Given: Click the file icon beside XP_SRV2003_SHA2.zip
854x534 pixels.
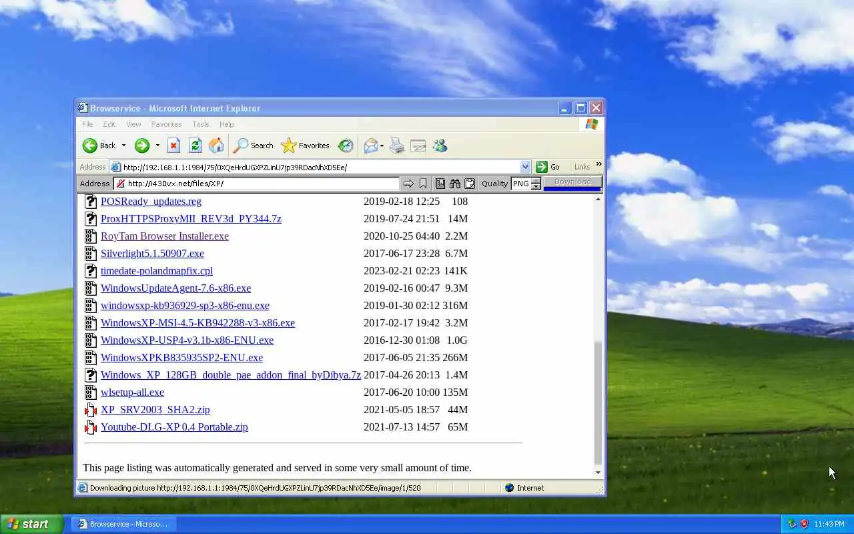Looking at the screenshot, I should 91,410.
